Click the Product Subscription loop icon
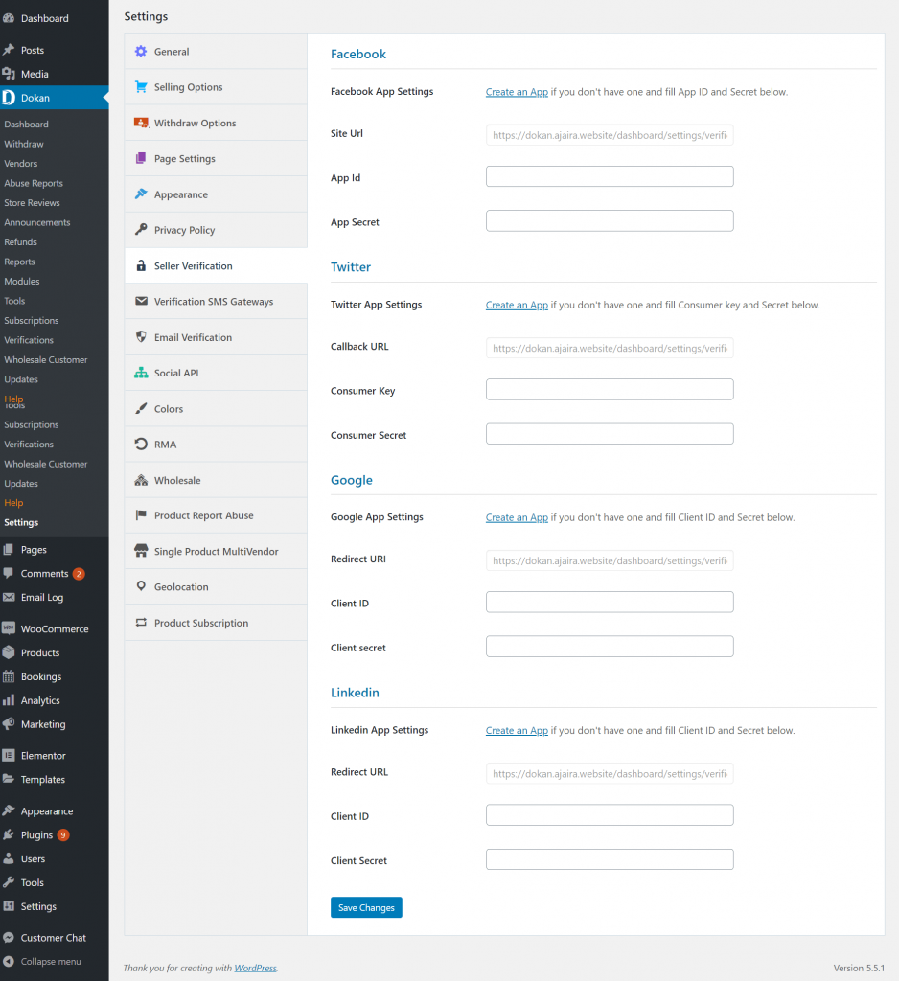The width and height of the screenshot is (899, 981). 141,623
